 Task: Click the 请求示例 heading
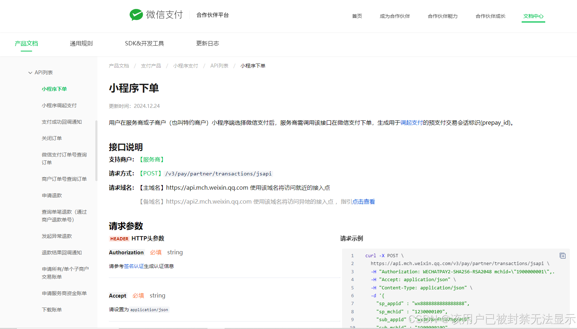pos(352,238)
